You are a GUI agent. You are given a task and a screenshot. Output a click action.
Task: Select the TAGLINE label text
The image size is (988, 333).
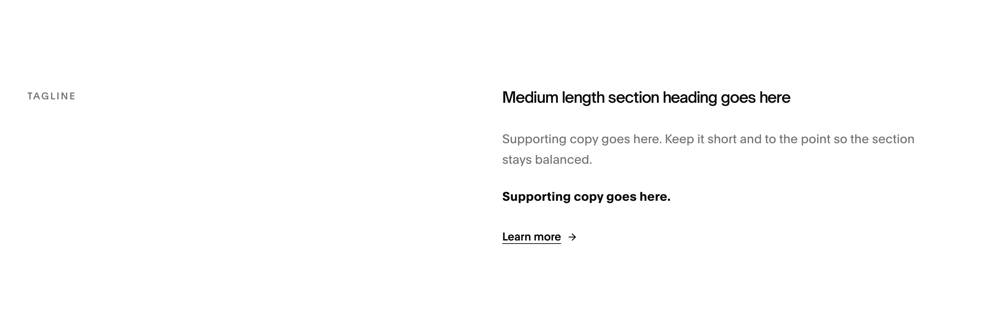[51, 96]
